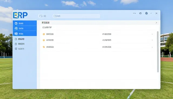The height and width of the screenshot is (99, 173).
Task: Click the first list row's orange icon
Action: click(44, 34)
